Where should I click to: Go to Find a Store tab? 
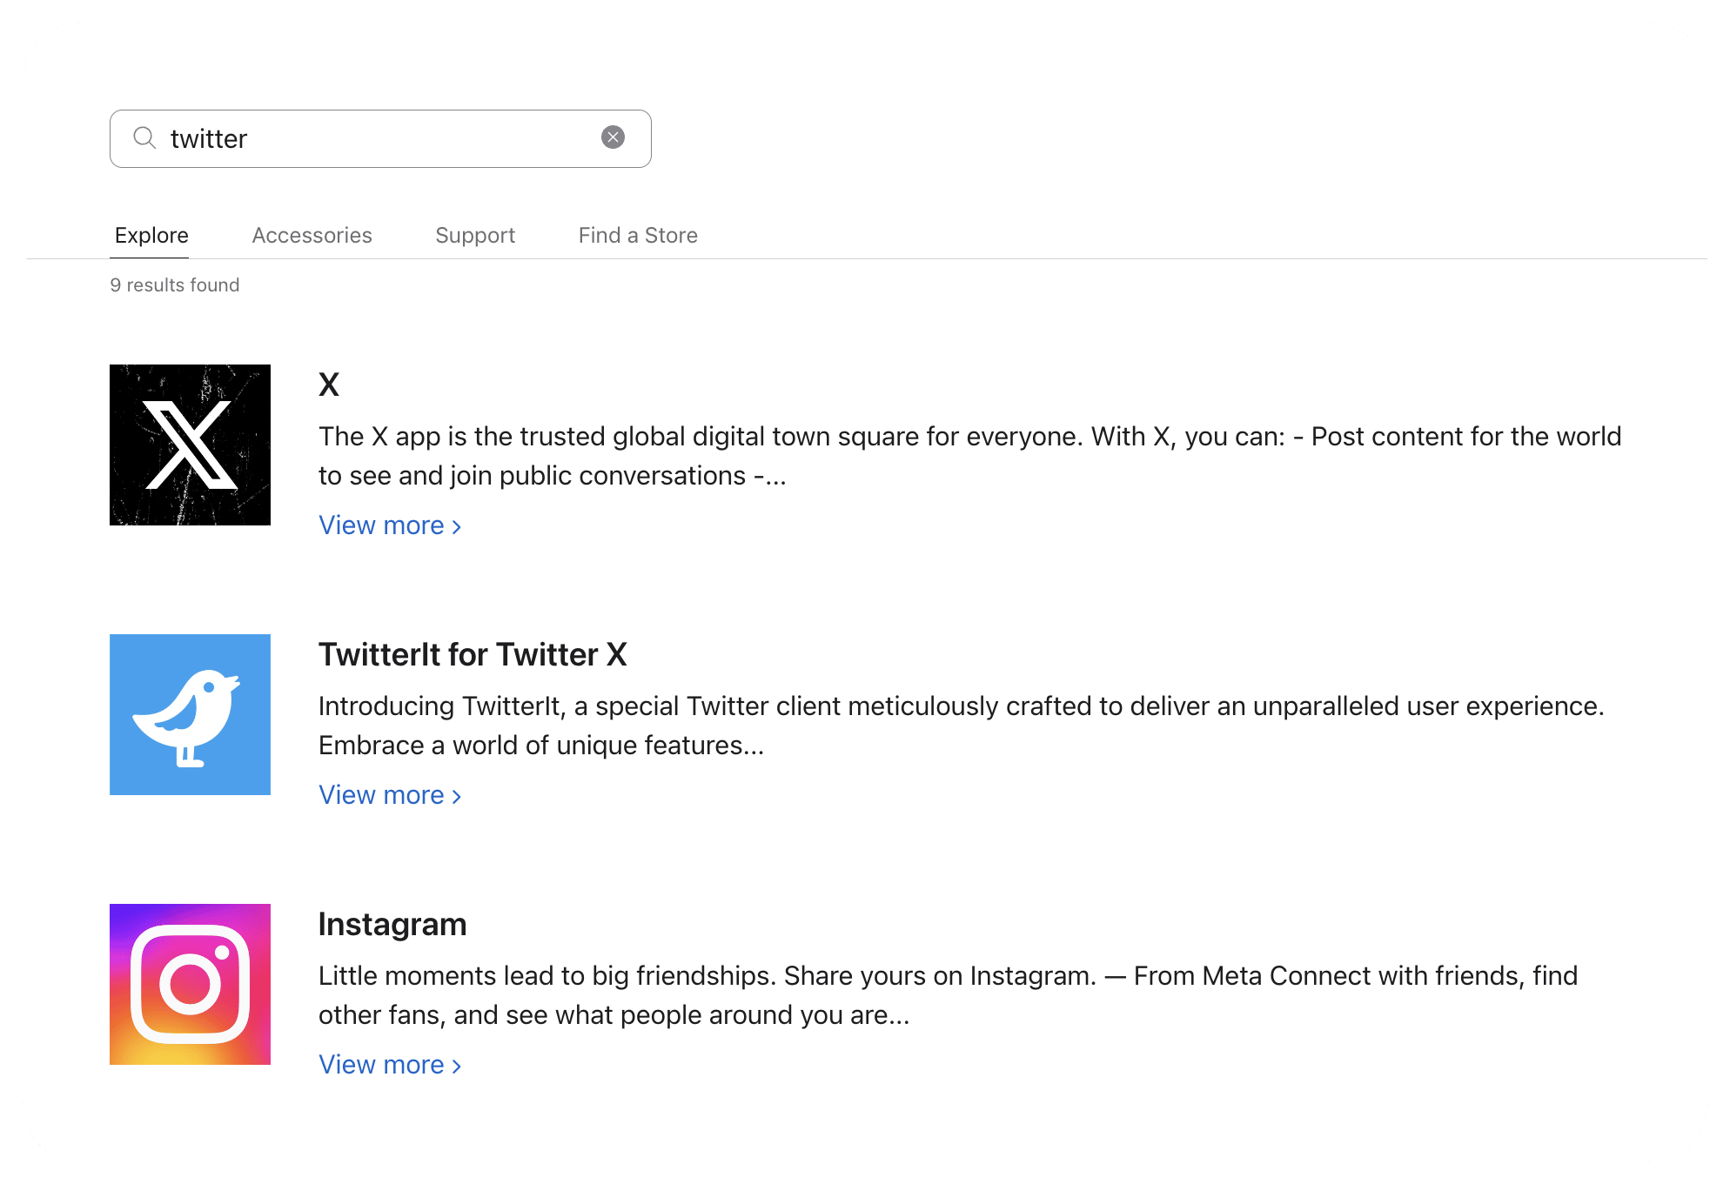[x=638, y=235]
